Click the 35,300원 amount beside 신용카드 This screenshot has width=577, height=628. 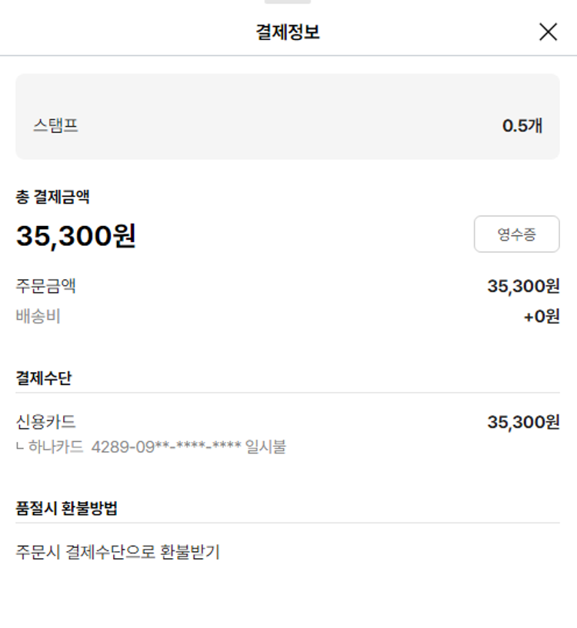pyautogui.click(x=523, y=422)
